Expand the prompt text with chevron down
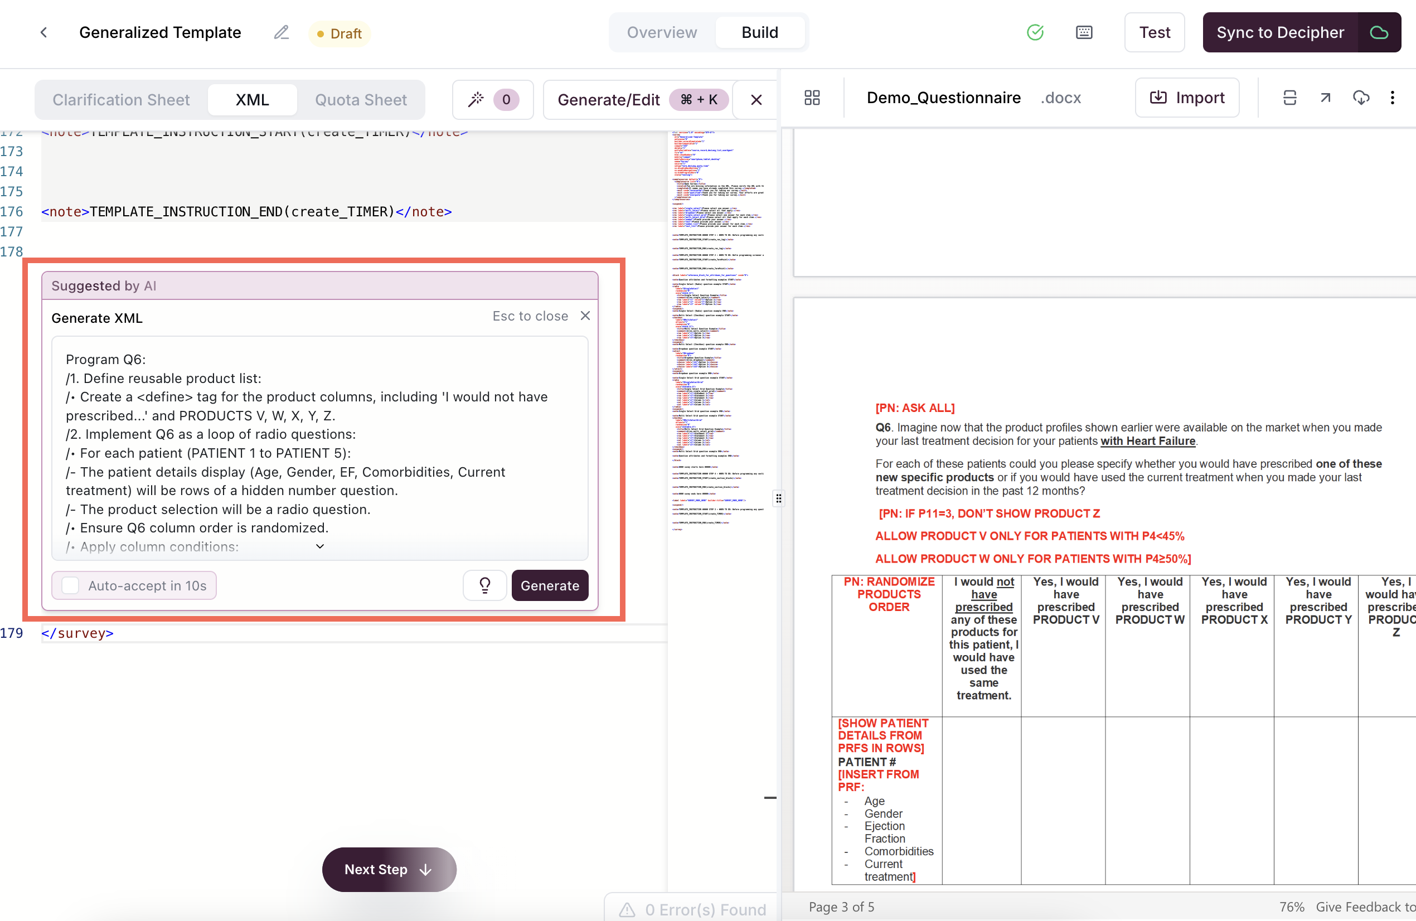The height and width of the screenshot is (921, 1416). tap(319, 546)
